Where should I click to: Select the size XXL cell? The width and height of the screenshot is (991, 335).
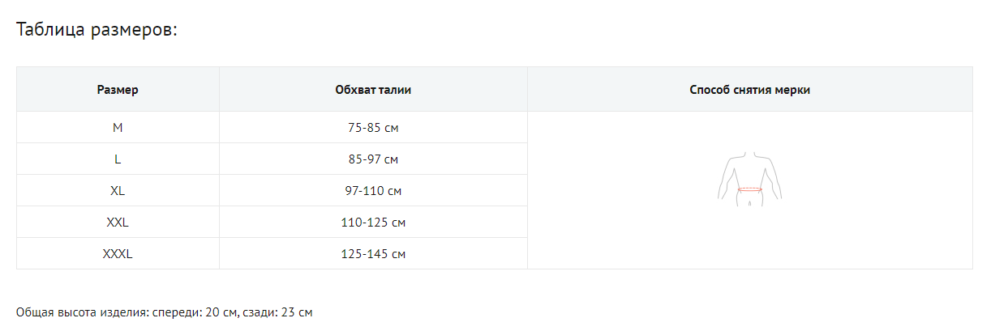(x=118, y=223)
